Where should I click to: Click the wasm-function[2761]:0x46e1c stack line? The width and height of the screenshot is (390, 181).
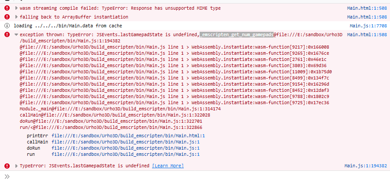point(173,59)
